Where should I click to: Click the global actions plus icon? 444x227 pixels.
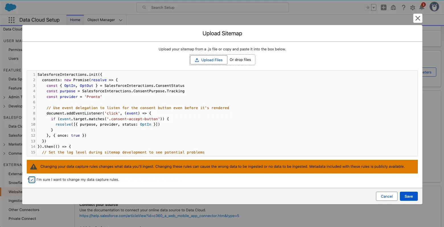[x=384, y=8]
